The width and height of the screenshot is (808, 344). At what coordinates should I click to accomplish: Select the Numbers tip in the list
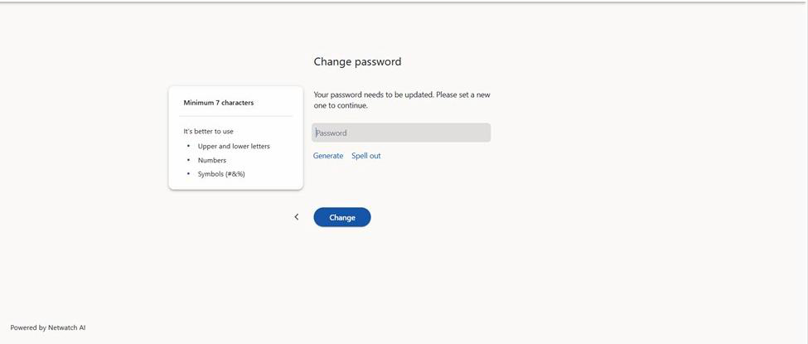pyautogui.click(x=212, y=161)
